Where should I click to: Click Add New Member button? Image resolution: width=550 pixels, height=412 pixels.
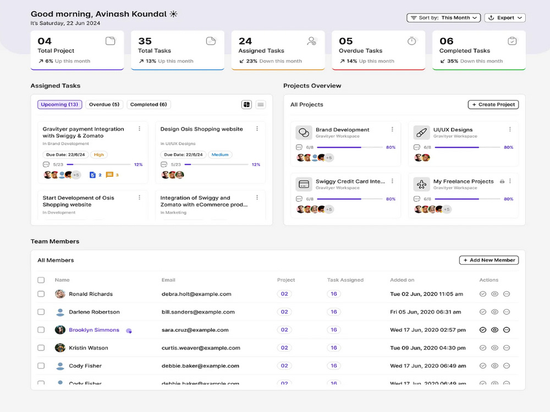pyautogui.click(x=489, y=260)
